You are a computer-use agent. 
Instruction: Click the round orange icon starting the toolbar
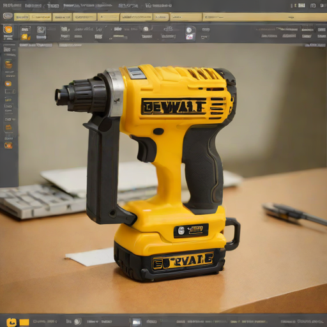8,29
